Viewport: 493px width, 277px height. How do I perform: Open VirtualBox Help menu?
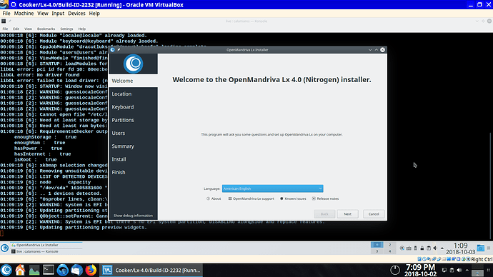pyautogui.click(x=94, y=13)
